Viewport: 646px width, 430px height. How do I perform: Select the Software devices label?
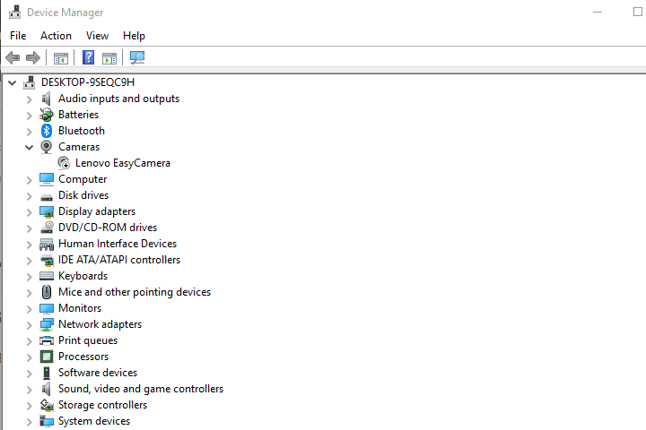tap(98, 373)
